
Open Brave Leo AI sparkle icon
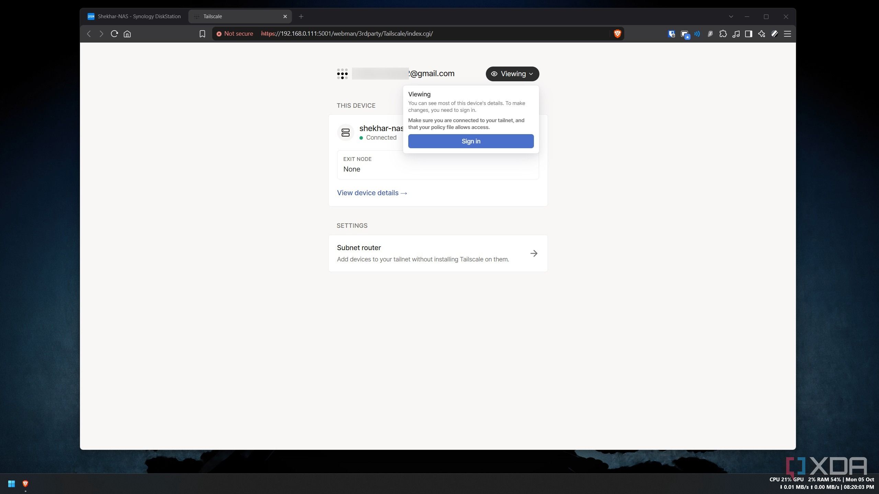coord(762,34)
